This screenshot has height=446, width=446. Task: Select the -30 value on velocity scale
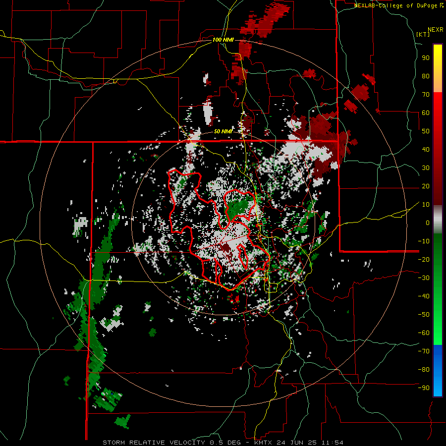tap(424, 278)
